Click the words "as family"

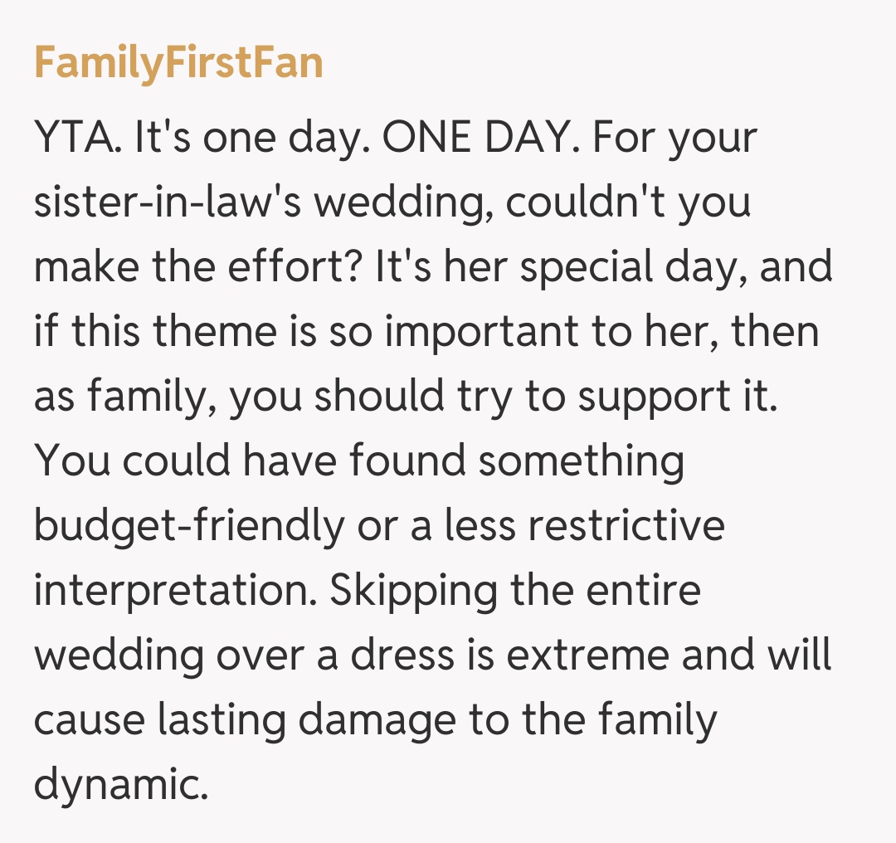(x=126, y=396)
